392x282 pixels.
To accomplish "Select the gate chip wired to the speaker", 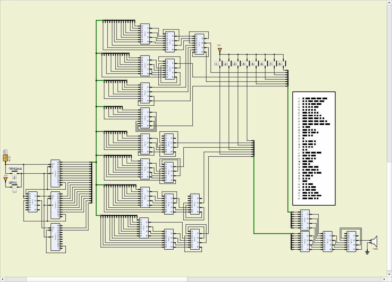I will (x=351, y=241).
